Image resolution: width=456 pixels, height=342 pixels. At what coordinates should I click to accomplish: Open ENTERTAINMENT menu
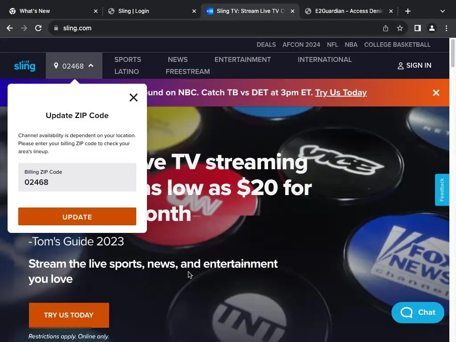pos(243,60)
